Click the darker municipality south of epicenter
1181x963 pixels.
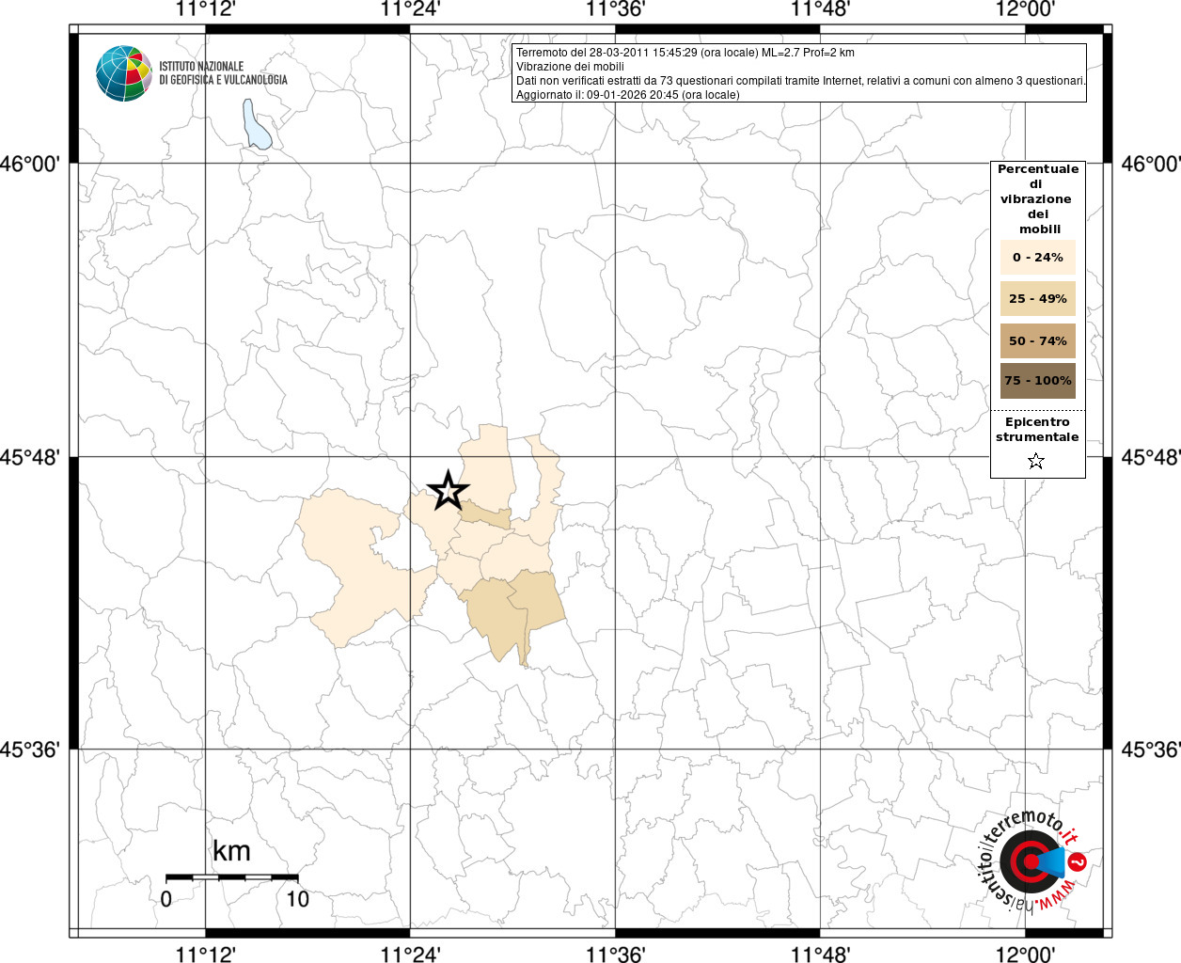[515, 616]
